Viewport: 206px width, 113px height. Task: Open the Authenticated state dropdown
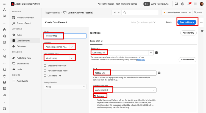click(125, 90)
